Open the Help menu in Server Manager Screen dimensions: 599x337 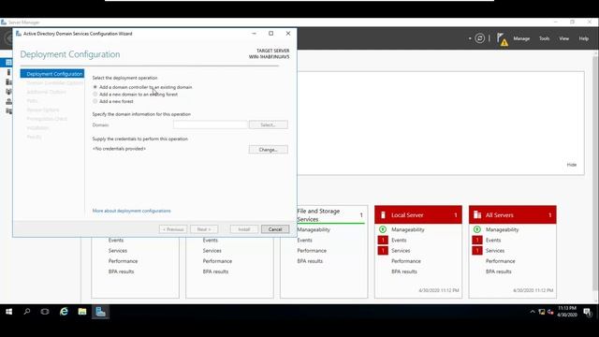[x=583, y=38]
